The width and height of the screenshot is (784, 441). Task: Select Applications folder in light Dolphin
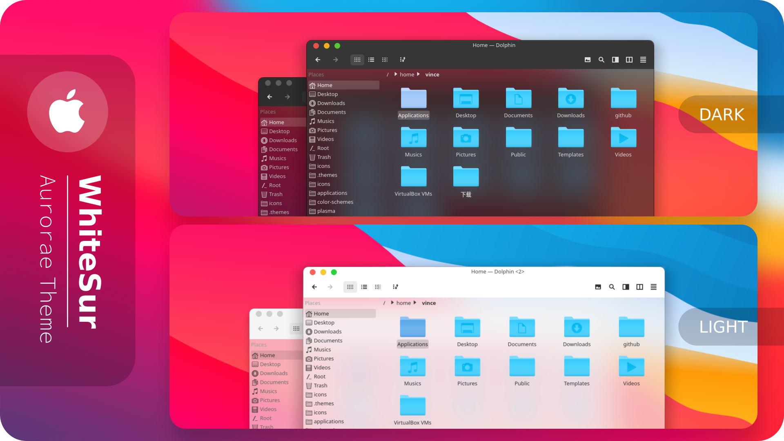413,332
